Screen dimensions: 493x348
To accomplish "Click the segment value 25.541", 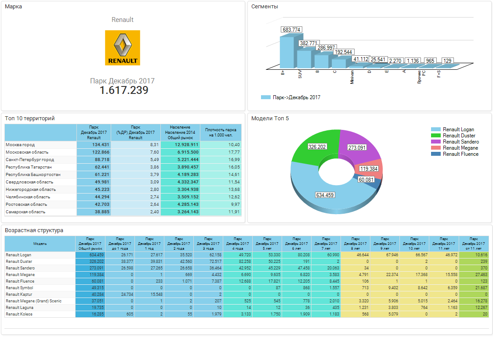I will point(377,59).
